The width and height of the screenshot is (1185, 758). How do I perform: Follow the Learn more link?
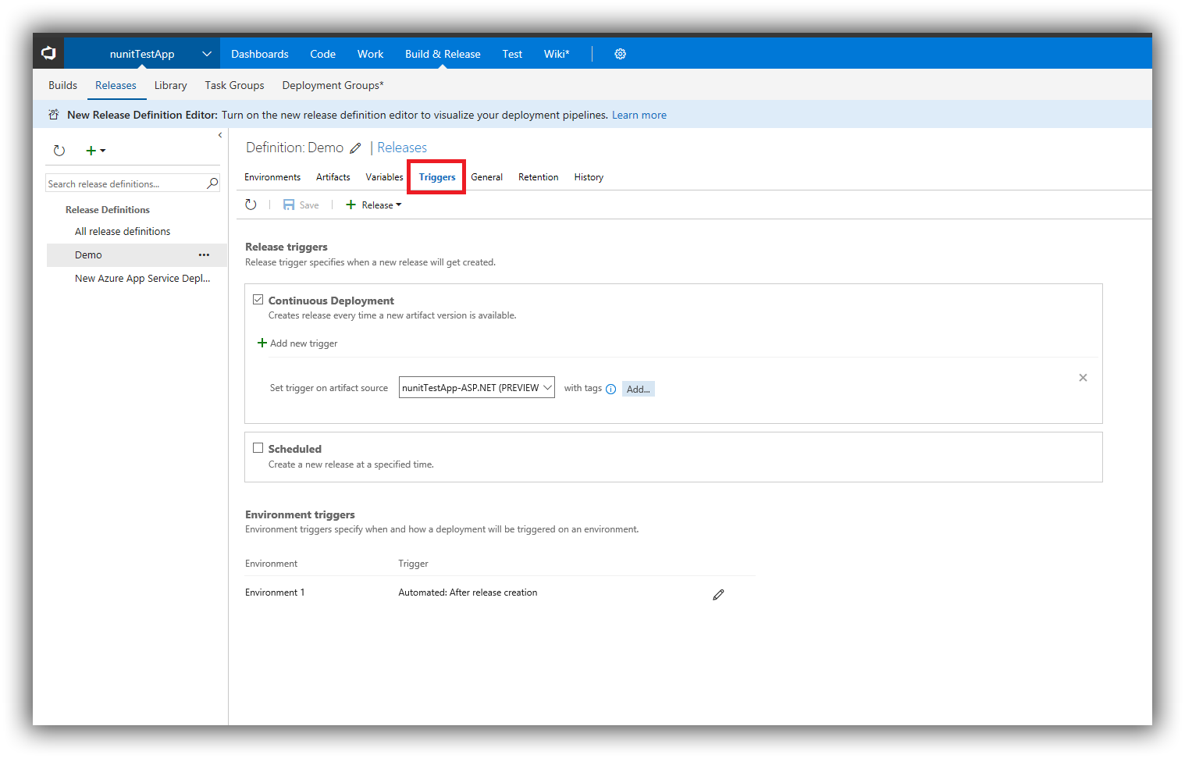[x=639, y=115]
